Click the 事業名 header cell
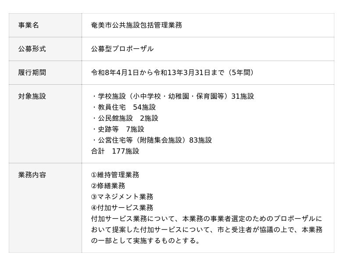The width and height of the screenshot is (351, 266). coord(29,25)
